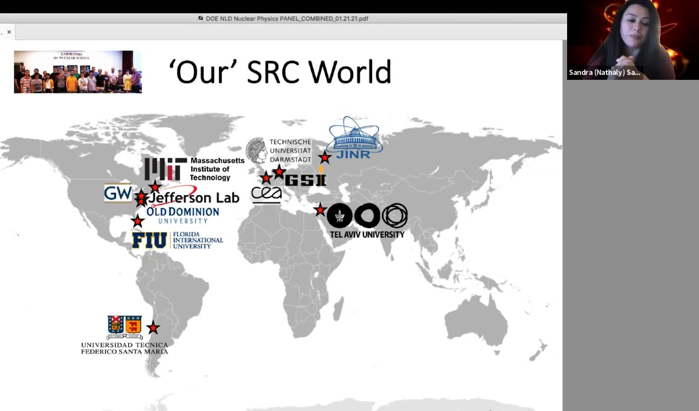The image size is (699, 411).
Task: Select Sandra's video feed thumbnail
Action: [633, 40]
